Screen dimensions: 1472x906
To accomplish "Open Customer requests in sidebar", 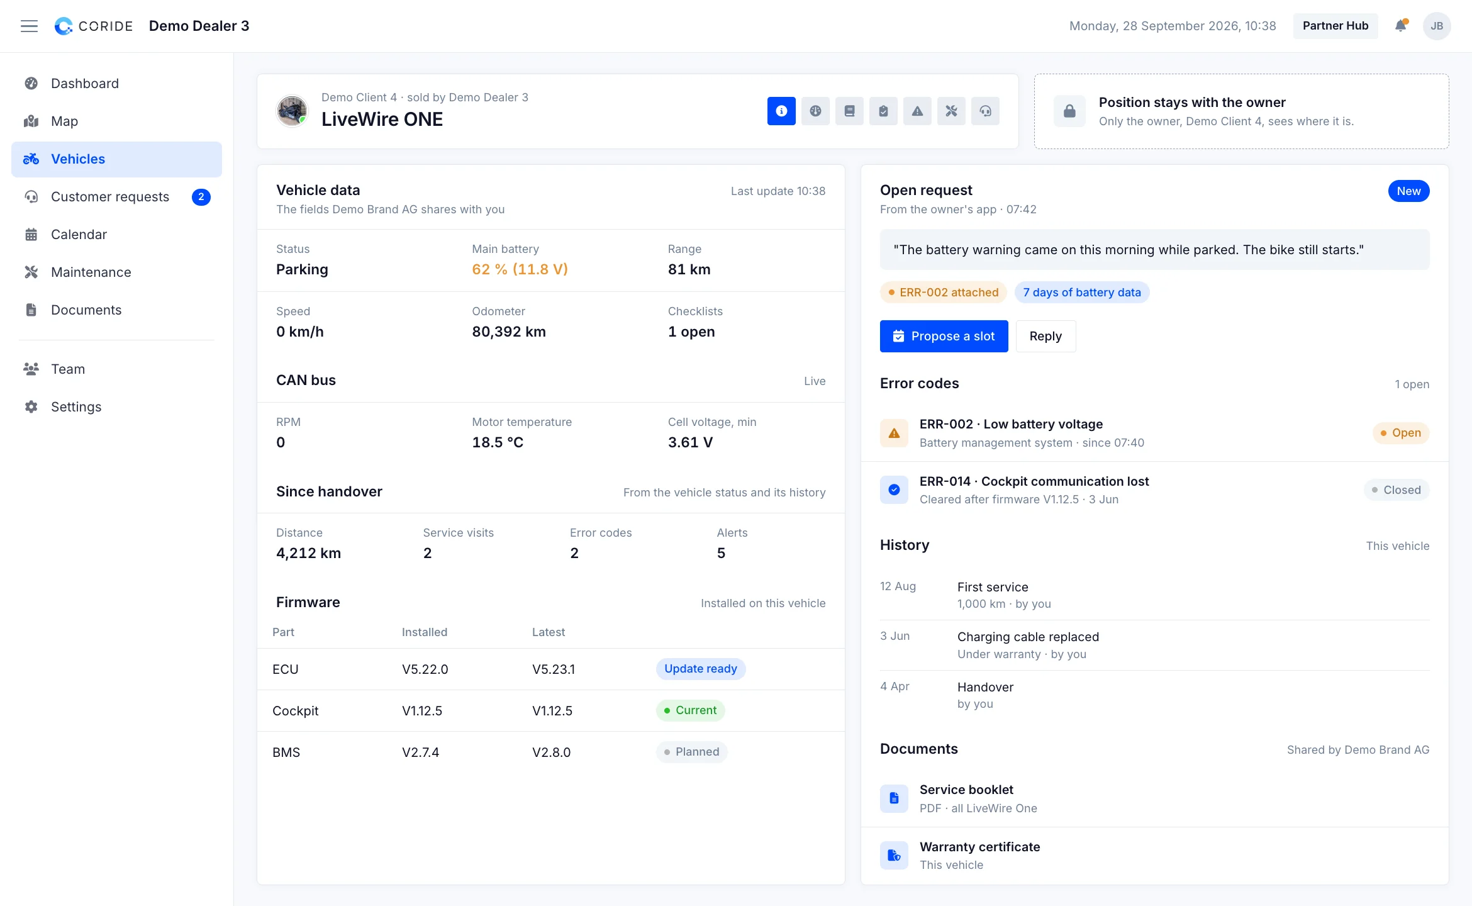I will 116,197.
